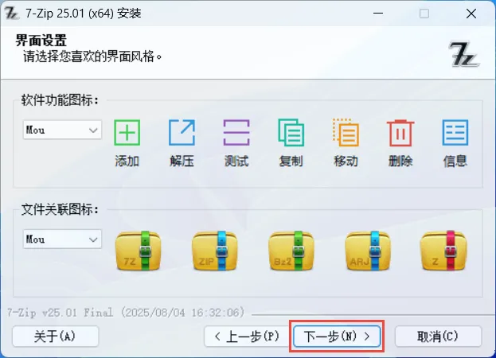The image size is (496, 358).
Task: Click the green 添加 (Add) icon
Action: pos(127,132)
